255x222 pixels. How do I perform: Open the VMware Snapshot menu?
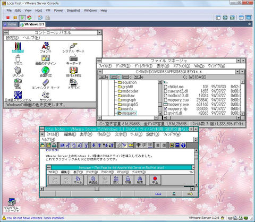tap(73, 11)
